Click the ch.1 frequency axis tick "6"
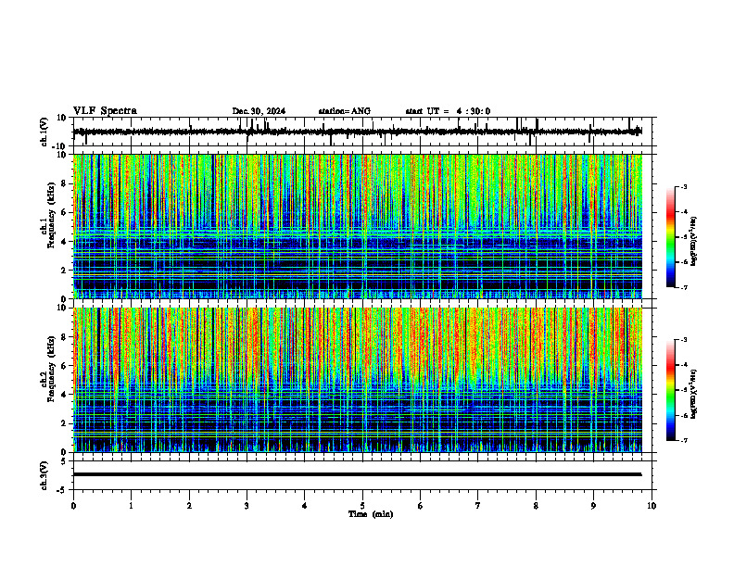This screenshot has height=567, width=734. click(64, 212)
